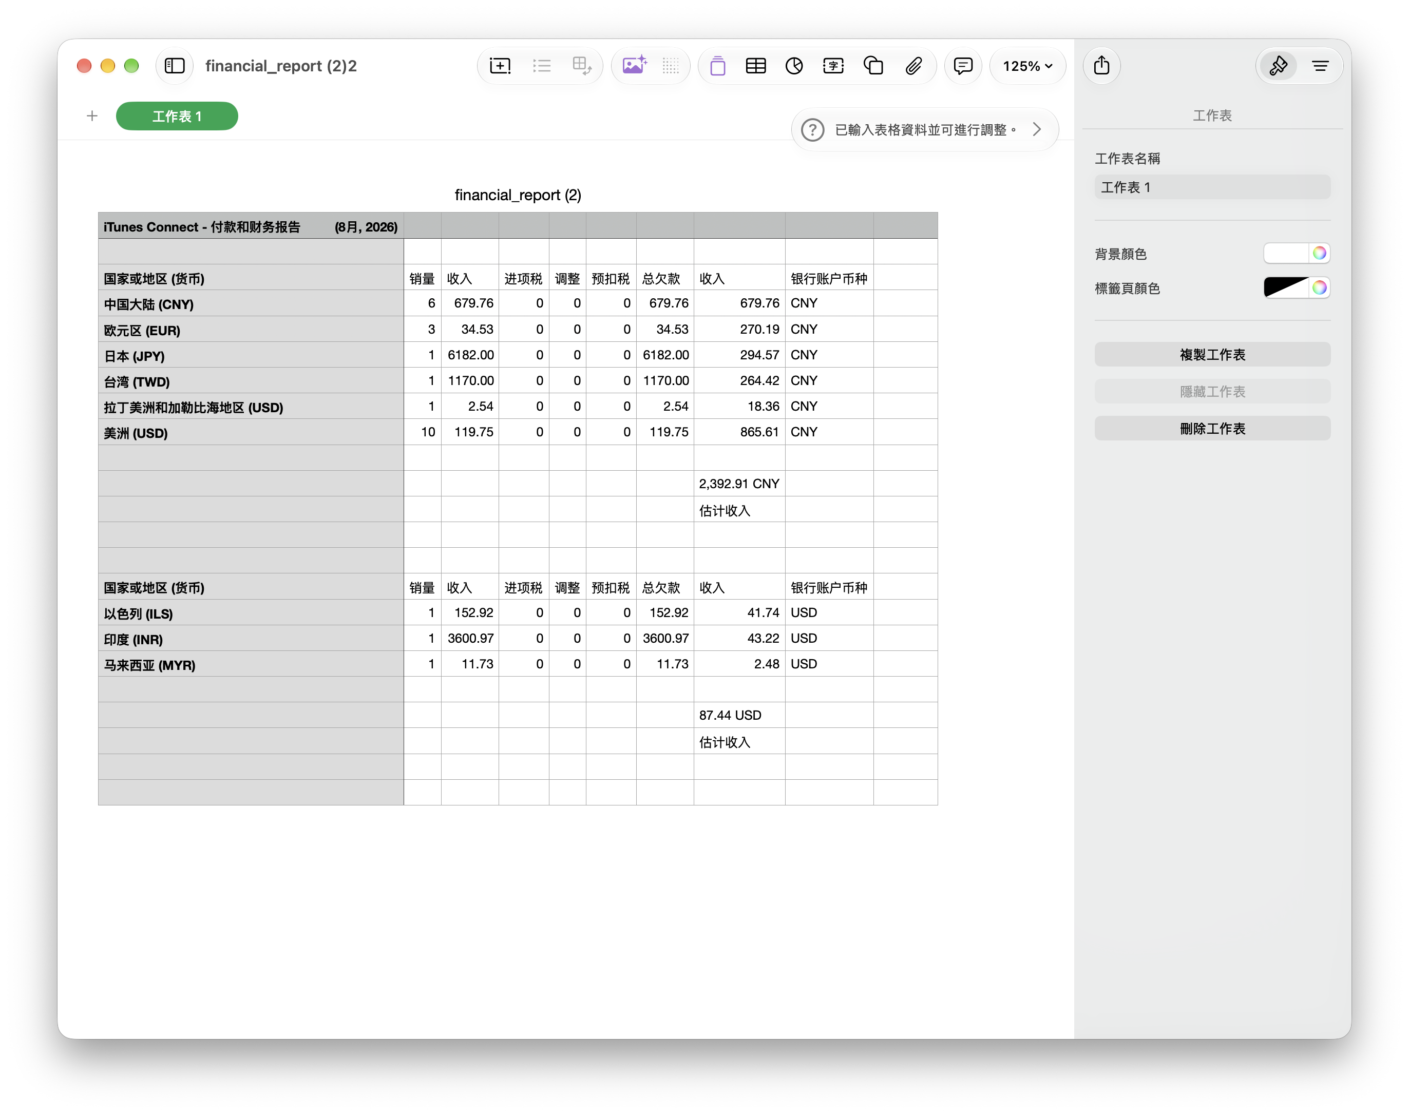Add a comment using the speech bubble
The height and width of the screenshot is (1115, 1409).
point(963,66)
